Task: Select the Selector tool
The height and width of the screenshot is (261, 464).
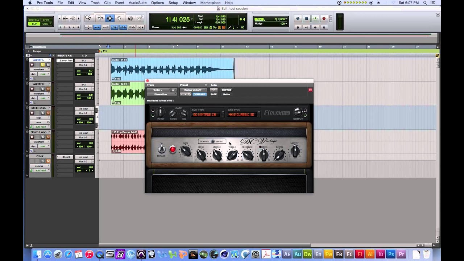Action: coord(109,18)
